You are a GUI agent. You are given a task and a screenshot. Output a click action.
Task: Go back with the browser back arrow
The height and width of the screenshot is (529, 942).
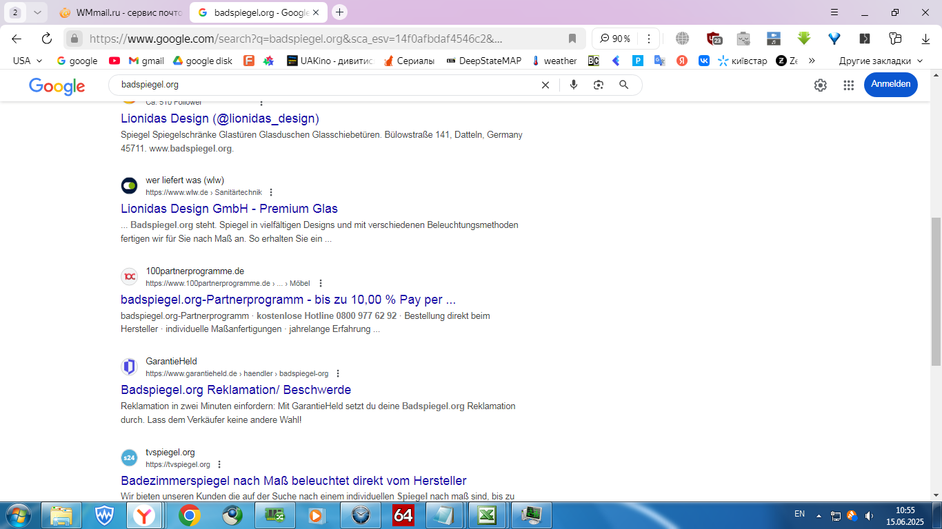pos(17,39)
